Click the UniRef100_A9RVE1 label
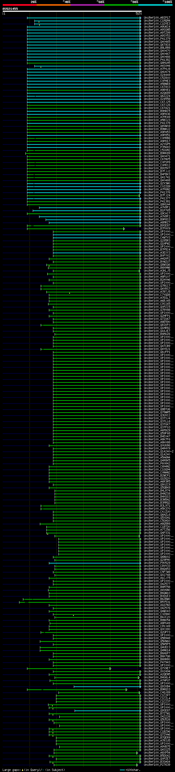 [157, 90]
